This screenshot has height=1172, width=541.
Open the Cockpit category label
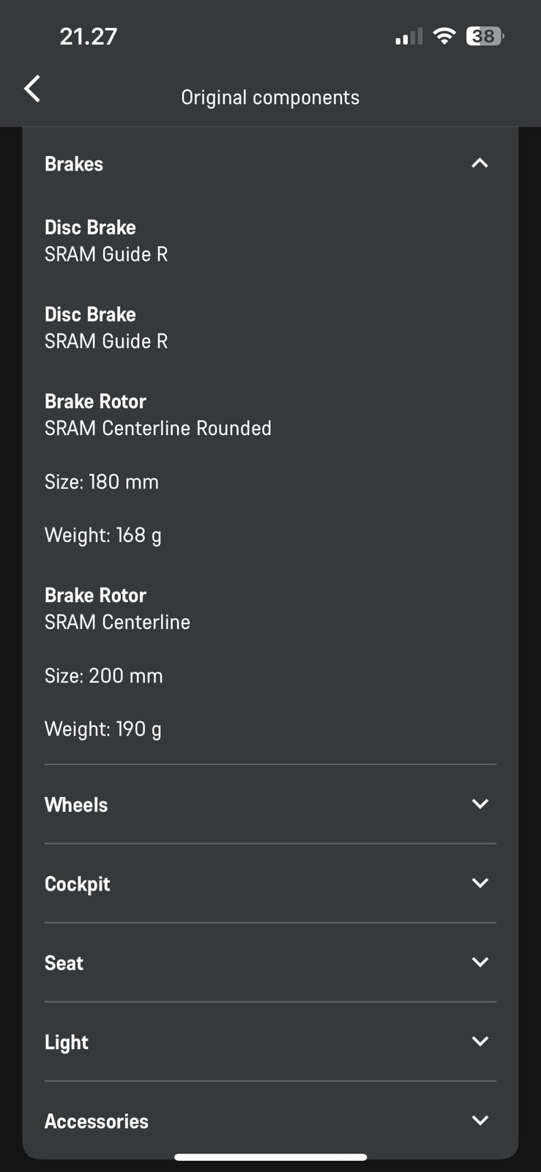[x=78, y=884]
